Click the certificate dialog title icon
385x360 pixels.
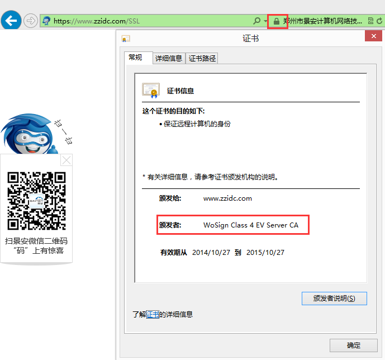[x=126, y=39]
